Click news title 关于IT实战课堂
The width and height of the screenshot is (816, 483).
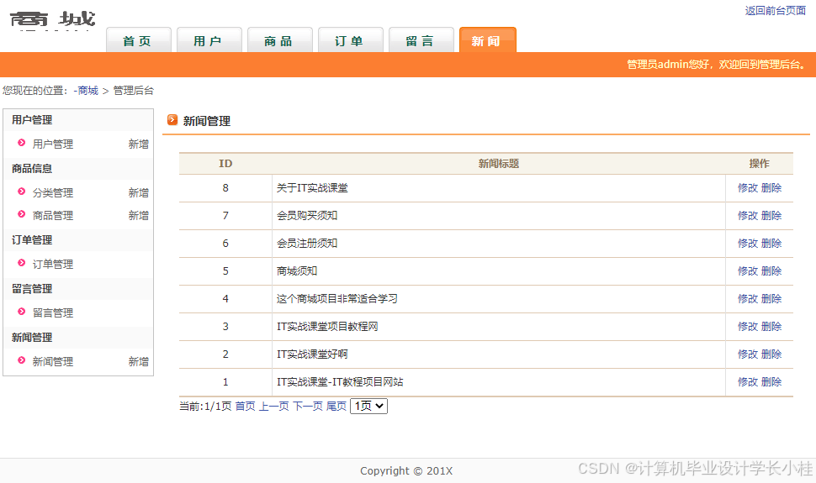(312, 187)
